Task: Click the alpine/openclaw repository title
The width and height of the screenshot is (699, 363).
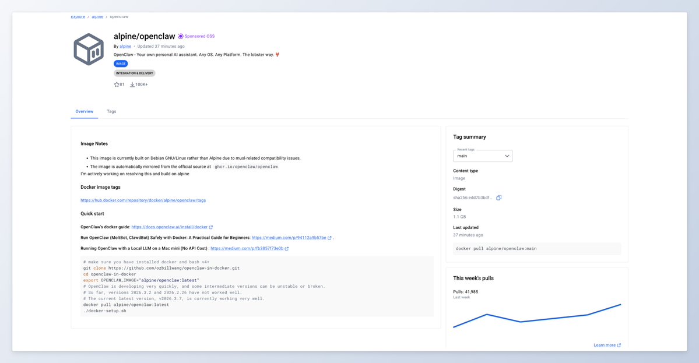Action: tap(145, 37)
